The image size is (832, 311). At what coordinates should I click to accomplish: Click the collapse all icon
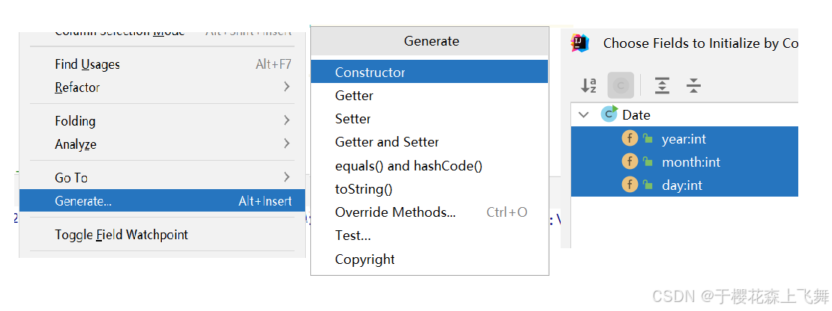694,86
